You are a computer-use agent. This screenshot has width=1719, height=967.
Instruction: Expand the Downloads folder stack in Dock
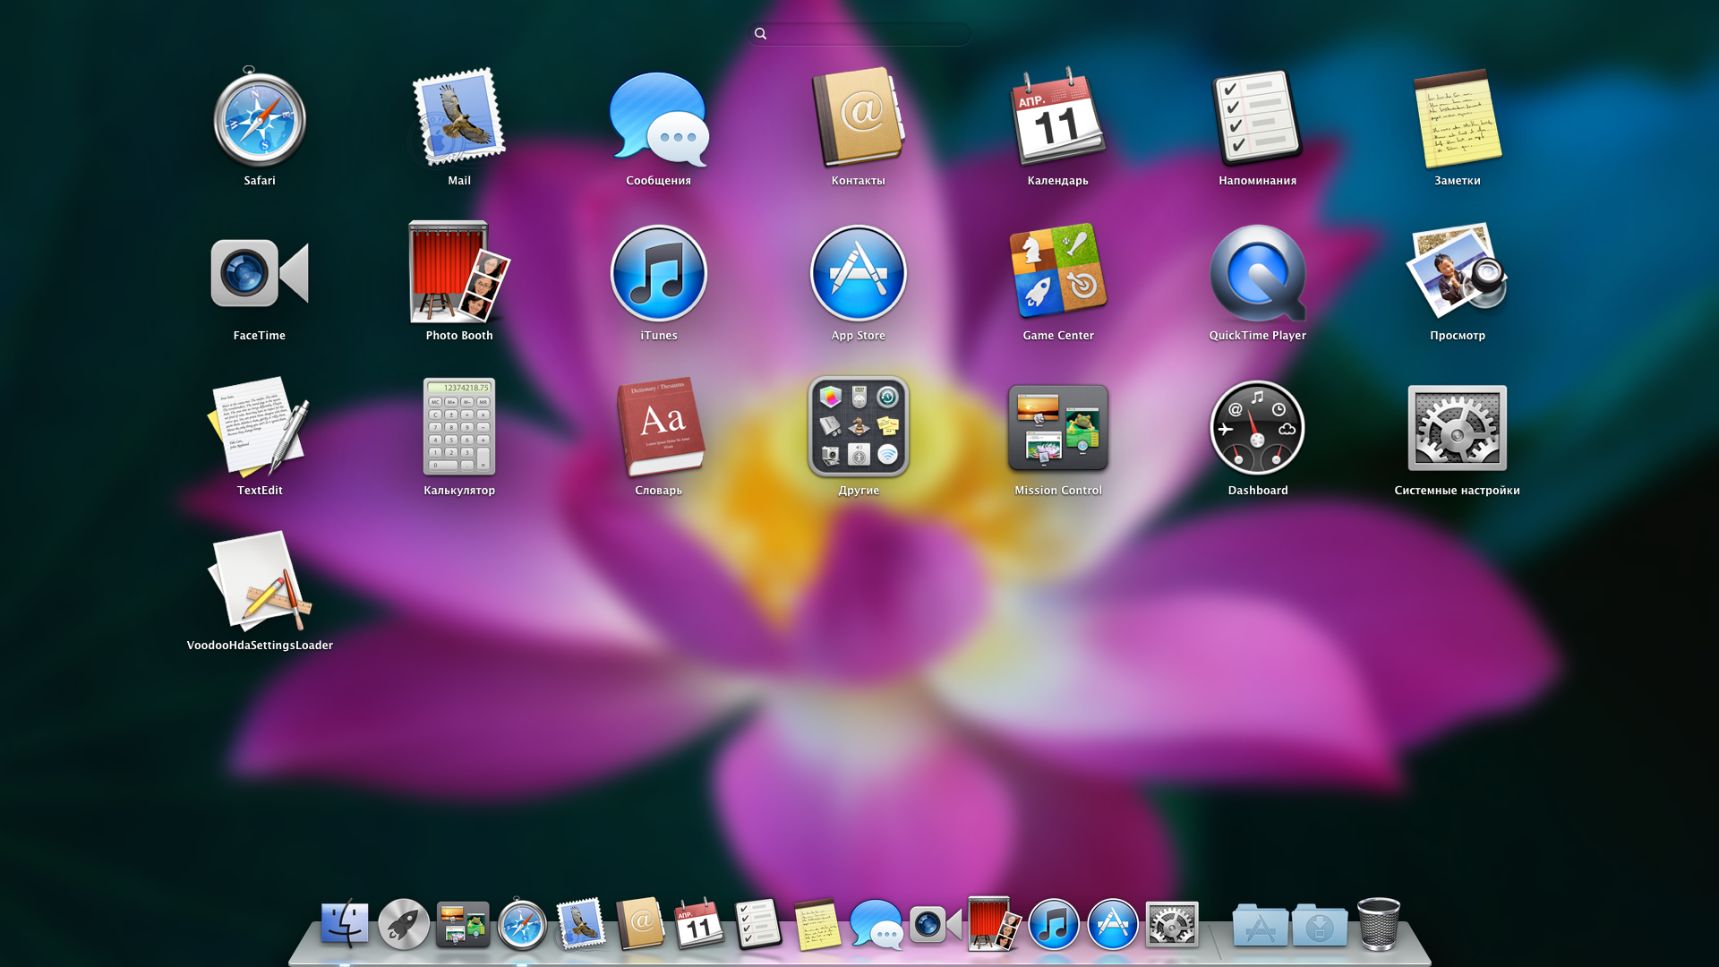pos(1320,926)
